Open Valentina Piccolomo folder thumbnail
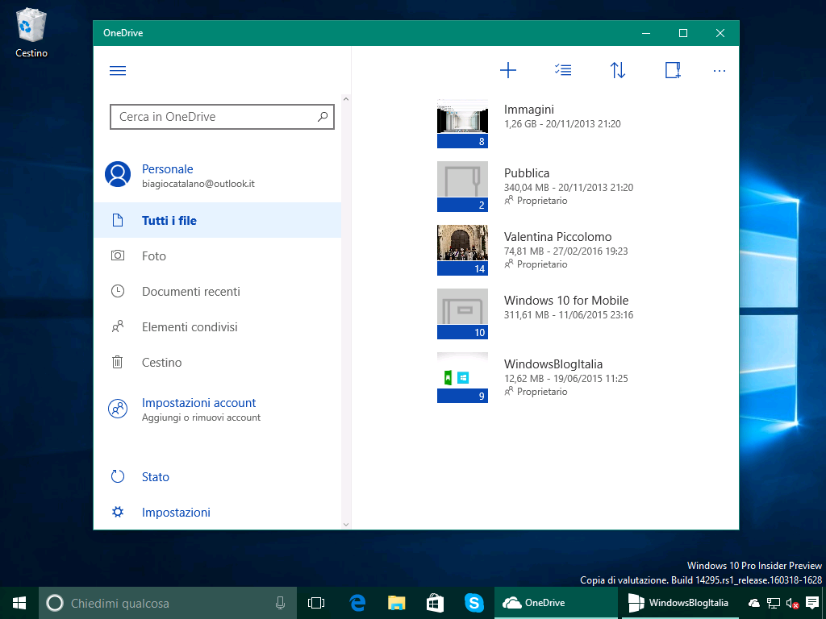 (462, 251)
